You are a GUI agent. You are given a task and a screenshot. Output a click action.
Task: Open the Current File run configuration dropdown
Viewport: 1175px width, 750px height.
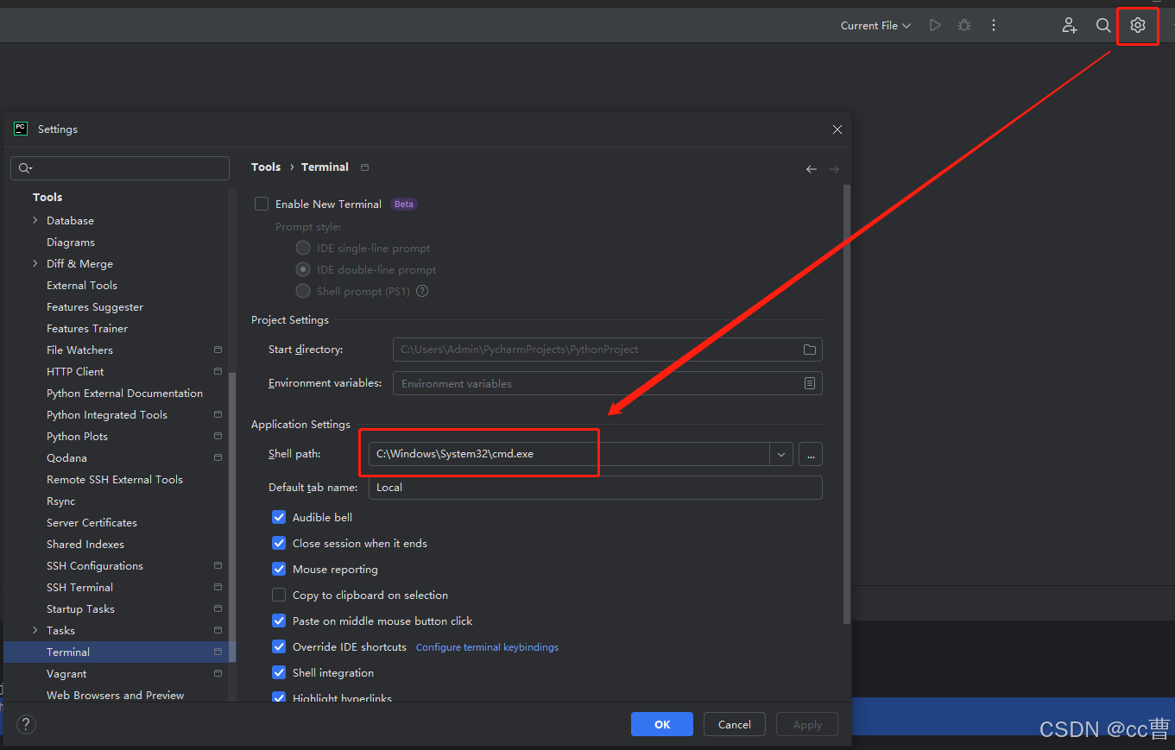click(x=875, y=25)
